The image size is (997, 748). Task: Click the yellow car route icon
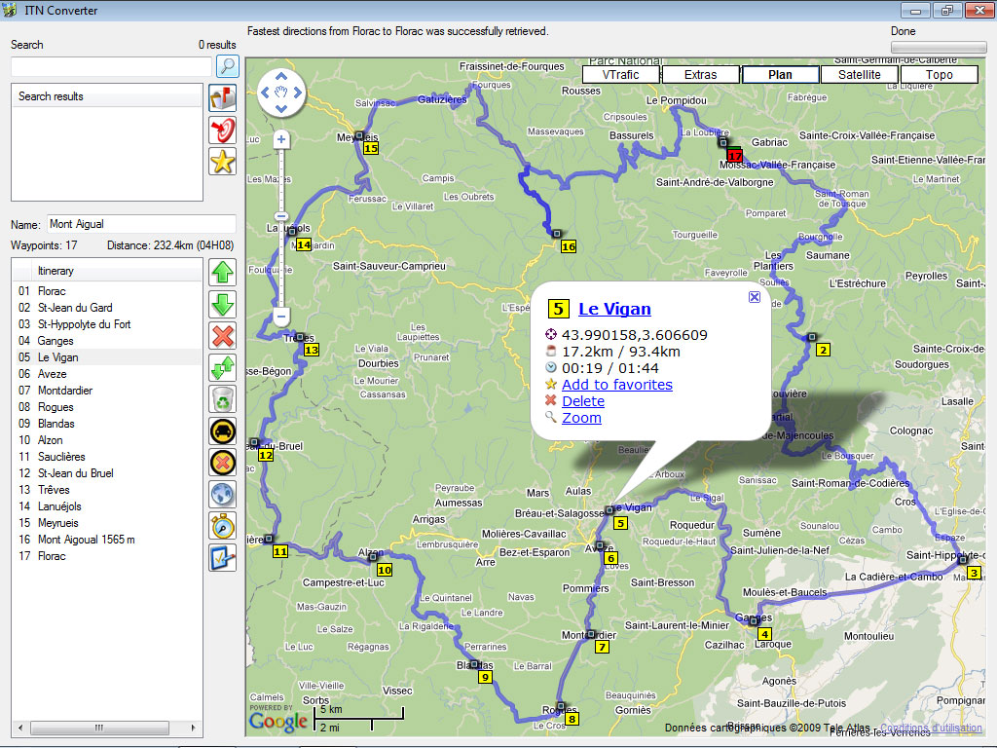pyautogui.click(x=223, y=430)
